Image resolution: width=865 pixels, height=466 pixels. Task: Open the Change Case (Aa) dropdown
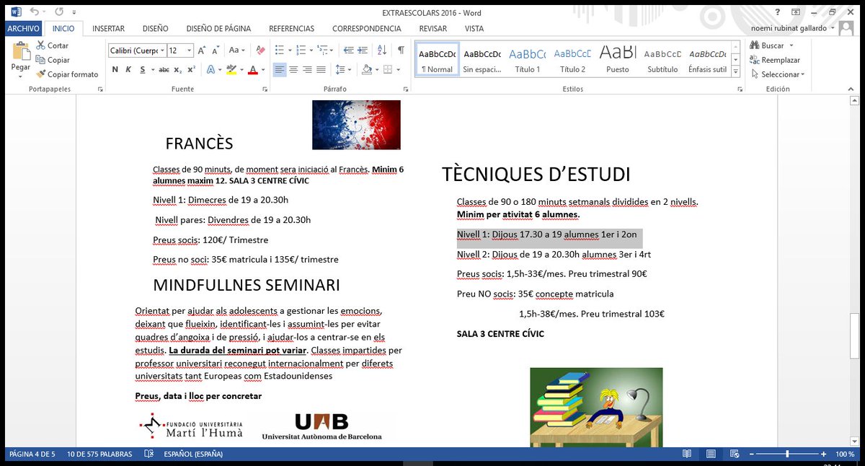coord(237,50)
